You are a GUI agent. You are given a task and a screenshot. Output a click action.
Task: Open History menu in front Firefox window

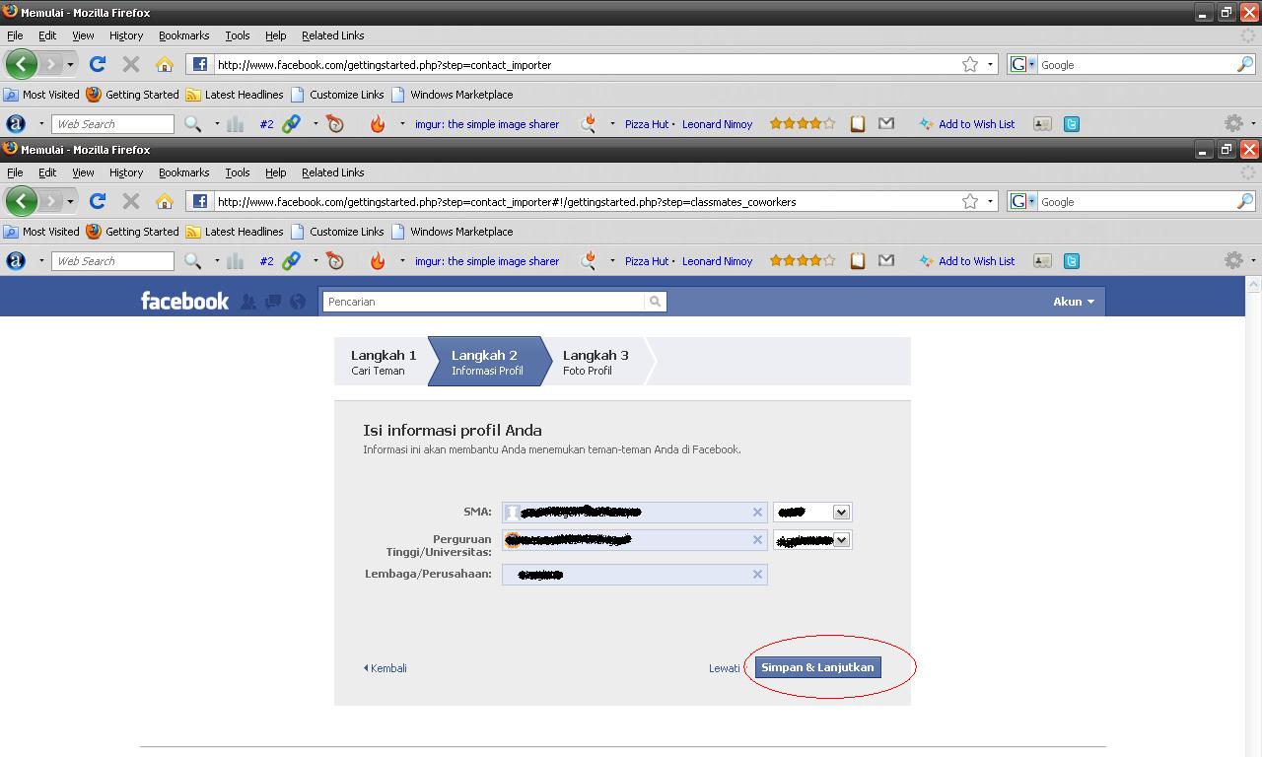pos(126,172)
